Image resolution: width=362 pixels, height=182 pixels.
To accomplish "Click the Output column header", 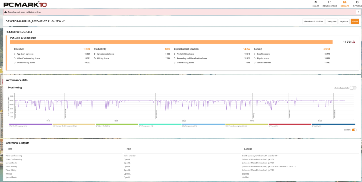I will [x=248, y=149].
